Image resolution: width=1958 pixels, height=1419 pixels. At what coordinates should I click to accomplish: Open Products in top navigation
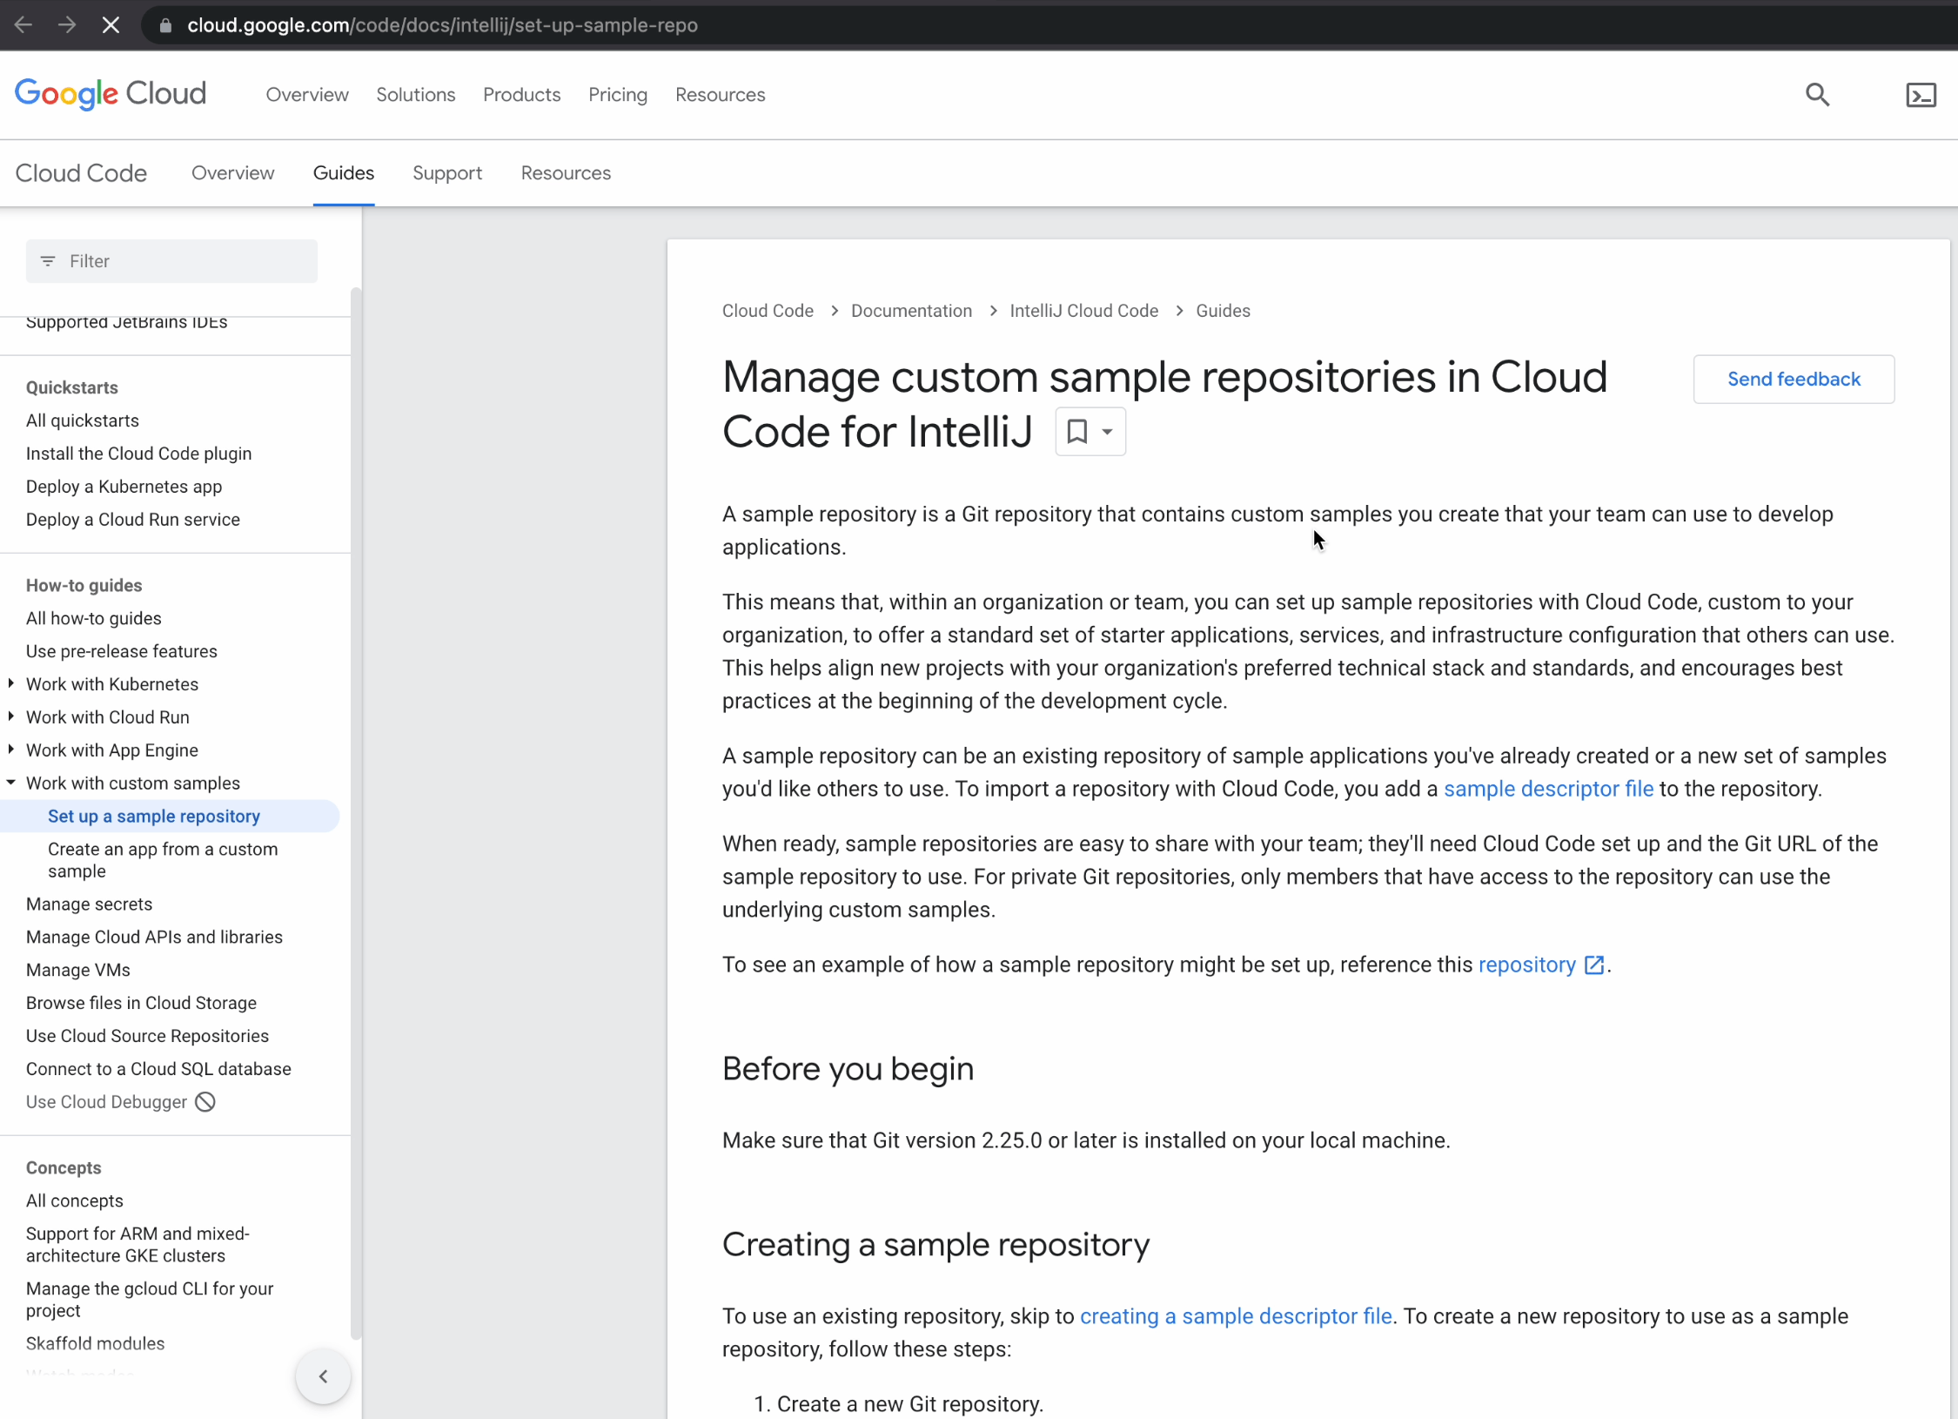(521, 95)
